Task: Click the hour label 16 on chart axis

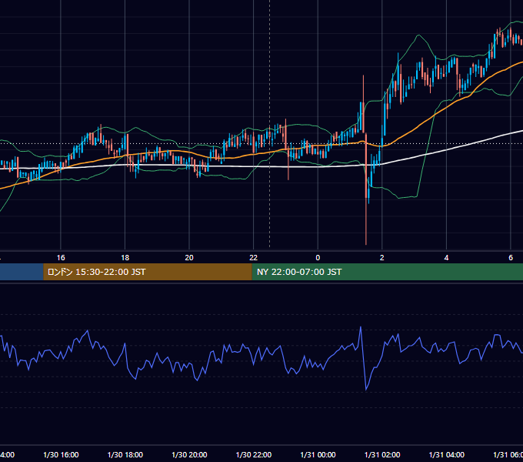Action: click(x=61, y=258)
